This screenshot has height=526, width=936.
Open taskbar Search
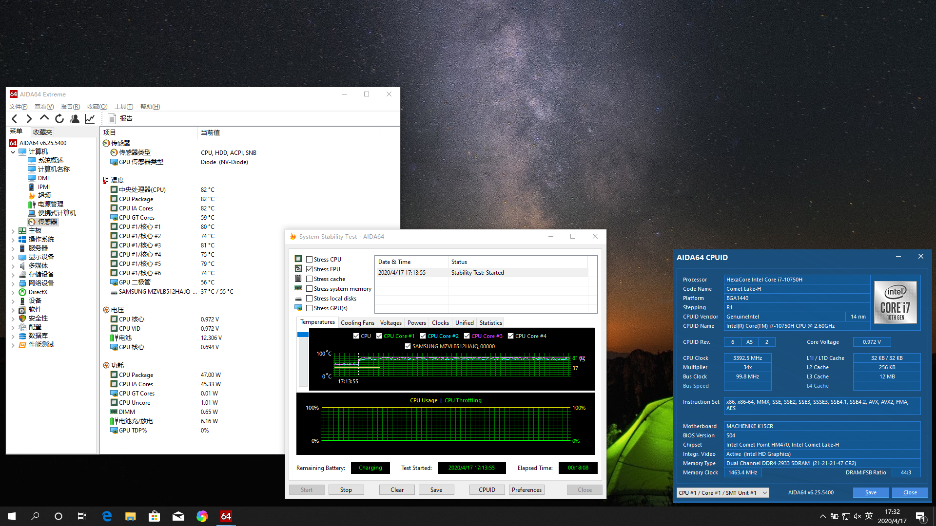35,516
